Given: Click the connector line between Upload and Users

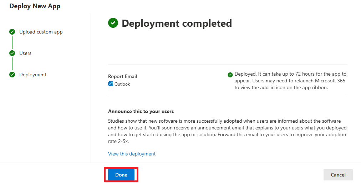Looking at the screenshot, I should pyautogui.click(x=12, y=42).
